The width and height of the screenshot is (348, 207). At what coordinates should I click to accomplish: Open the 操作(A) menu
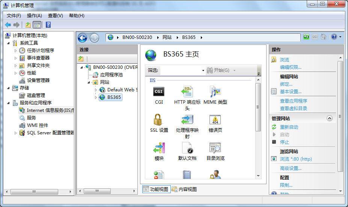click(x=35, y=16)
